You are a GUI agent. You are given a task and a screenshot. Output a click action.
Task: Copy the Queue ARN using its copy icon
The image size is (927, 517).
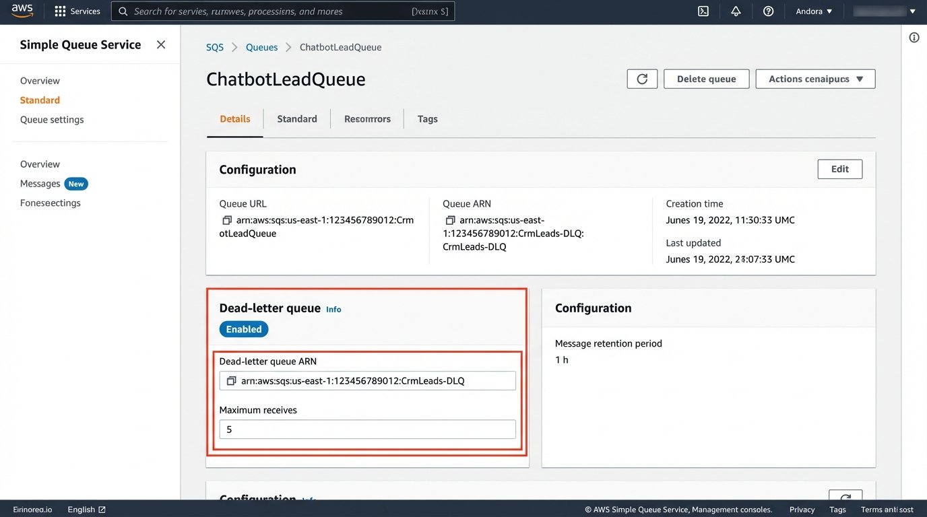point(450,219)
